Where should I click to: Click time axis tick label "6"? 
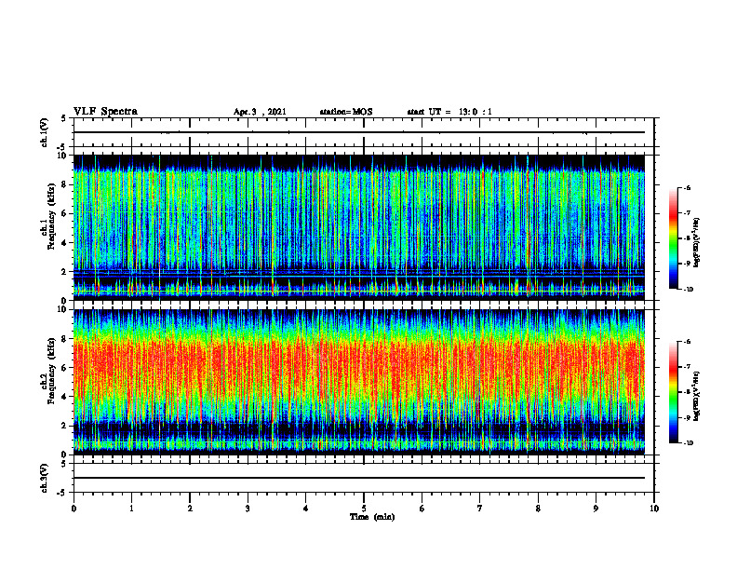(x=422, y=509)
